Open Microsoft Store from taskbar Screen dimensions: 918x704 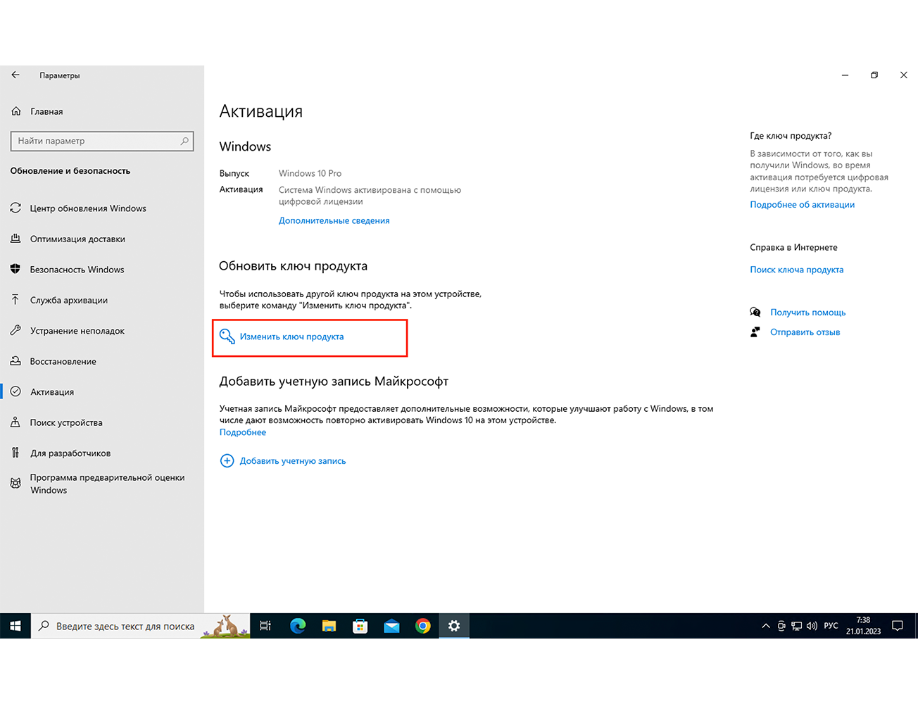[360, 626]
